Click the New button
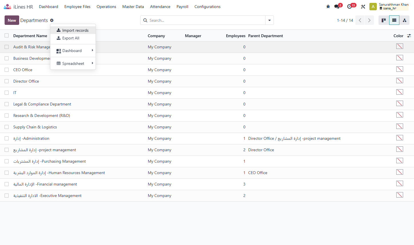This screenshot has height=245, width=414. (x=12, y=20)
